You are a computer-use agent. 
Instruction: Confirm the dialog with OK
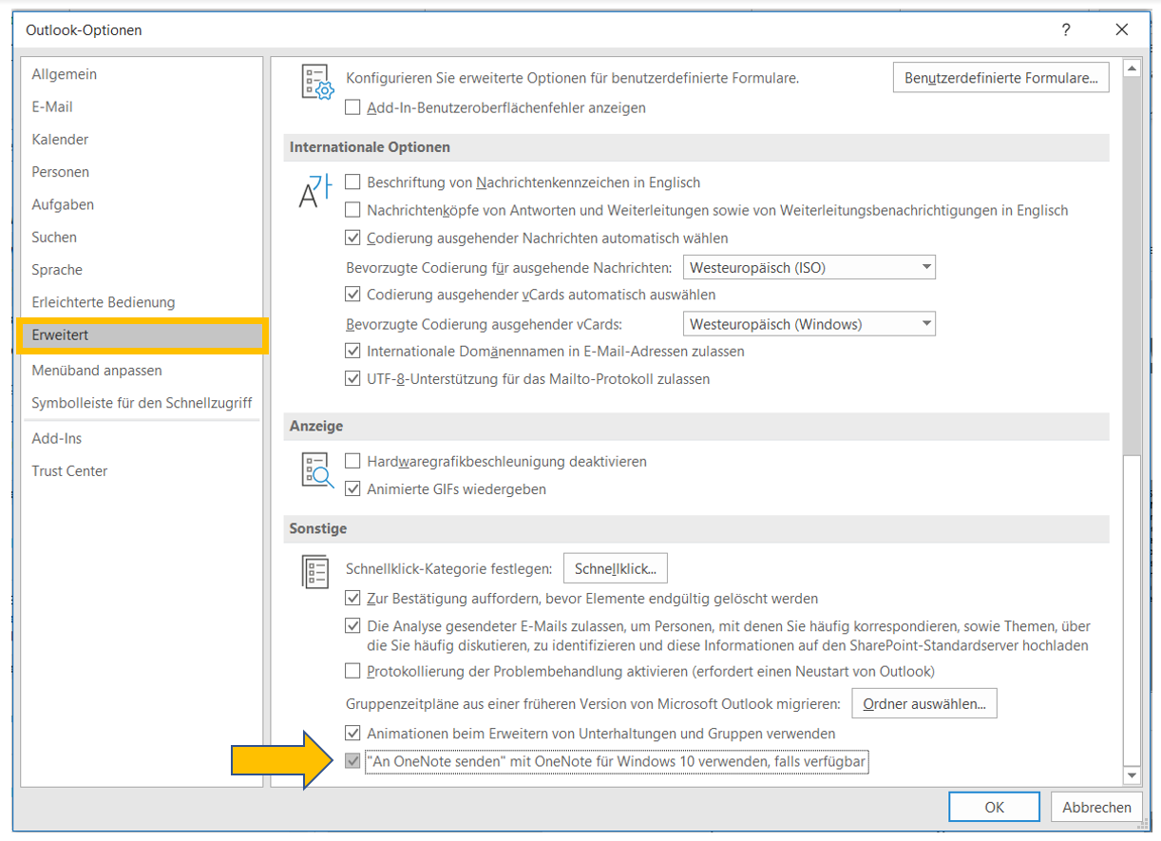[x=995, y=807]
